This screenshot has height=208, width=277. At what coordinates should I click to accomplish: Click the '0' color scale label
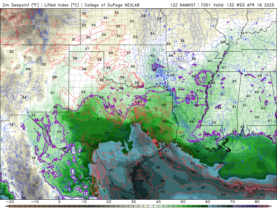[59, 202]
